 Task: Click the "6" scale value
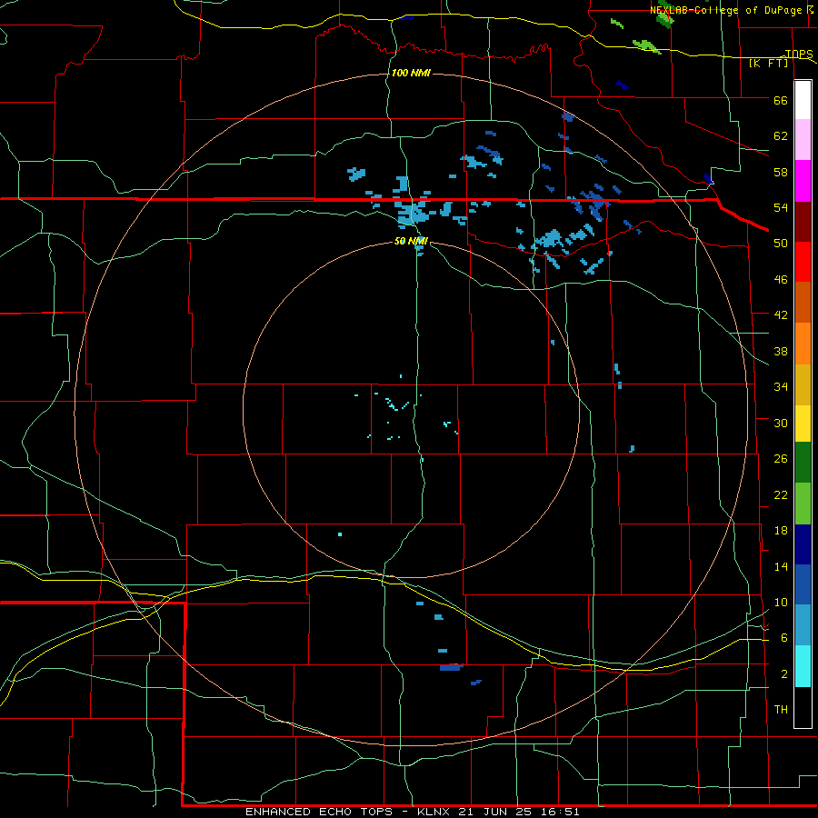(784, 638)
